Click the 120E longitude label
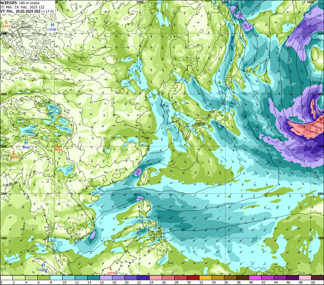 [x=140, y=2]
